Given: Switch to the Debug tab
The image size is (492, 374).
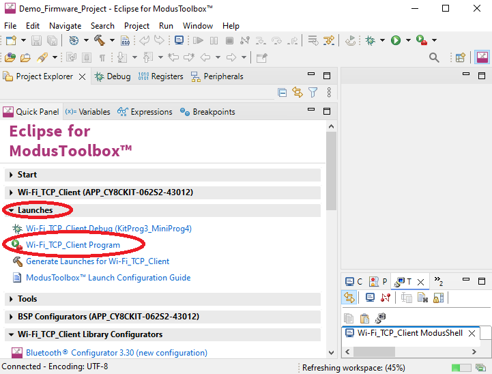Looking at the screenshot, I should (113, 76).
